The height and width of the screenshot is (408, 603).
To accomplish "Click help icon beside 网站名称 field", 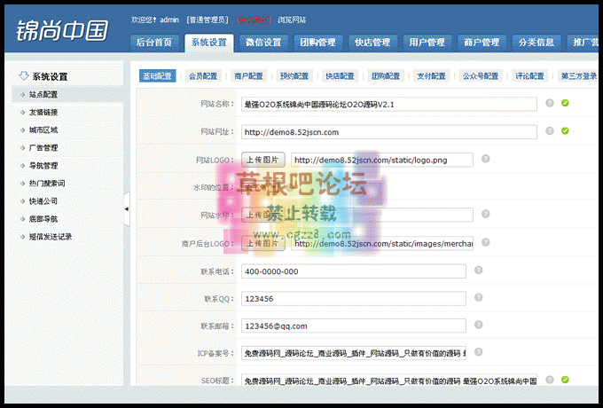I will [550, 103].
